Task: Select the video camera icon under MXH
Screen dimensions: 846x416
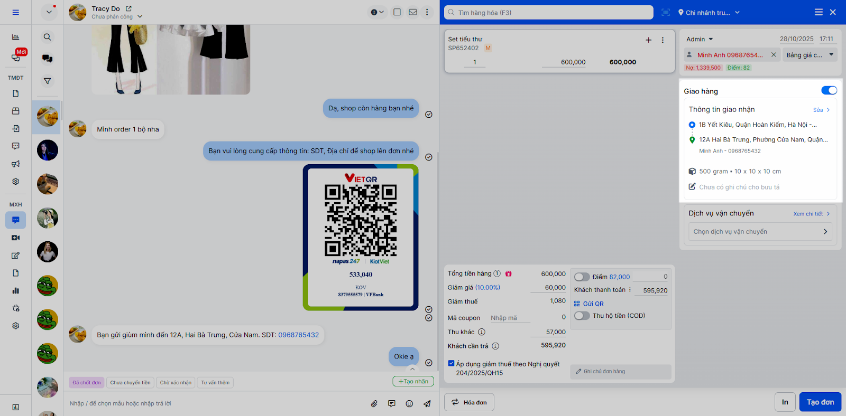Action: tap(15, 238)
